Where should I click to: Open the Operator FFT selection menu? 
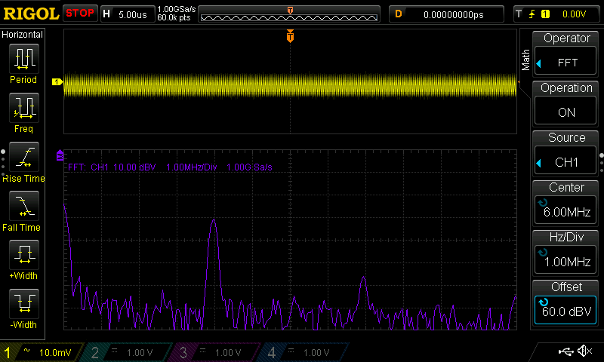click(x=566, y=54)
